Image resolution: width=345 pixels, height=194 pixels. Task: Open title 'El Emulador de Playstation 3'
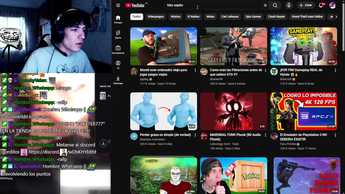click(303, 137)
